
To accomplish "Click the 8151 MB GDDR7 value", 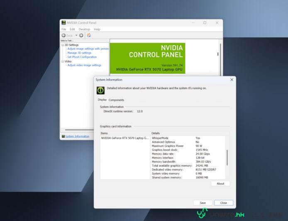I will point(206,170).
